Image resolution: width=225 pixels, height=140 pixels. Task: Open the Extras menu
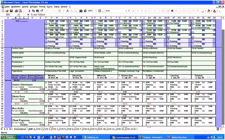coord(50,7)
